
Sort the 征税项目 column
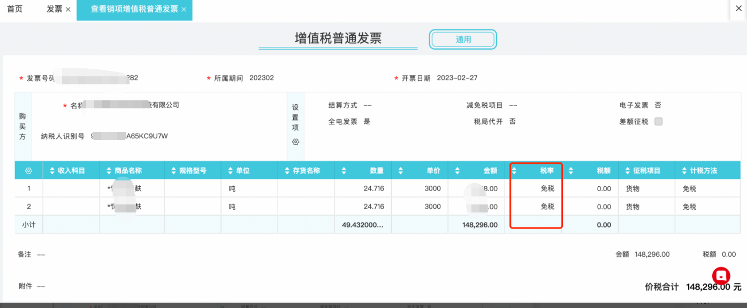pyautogui.click(x=628, y=171)
